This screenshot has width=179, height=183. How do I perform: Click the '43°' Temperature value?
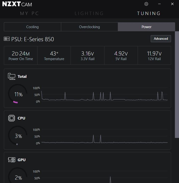(x=54, y=54)
